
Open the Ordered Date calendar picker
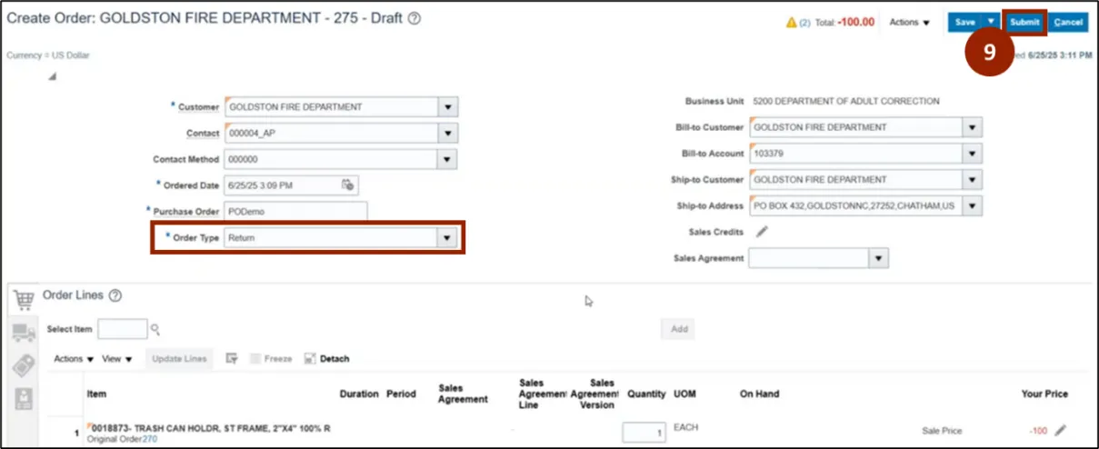347,185
